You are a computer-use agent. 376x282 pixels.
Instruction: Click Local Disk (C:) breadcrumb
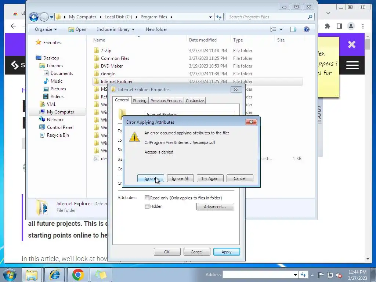coord(118,17)
